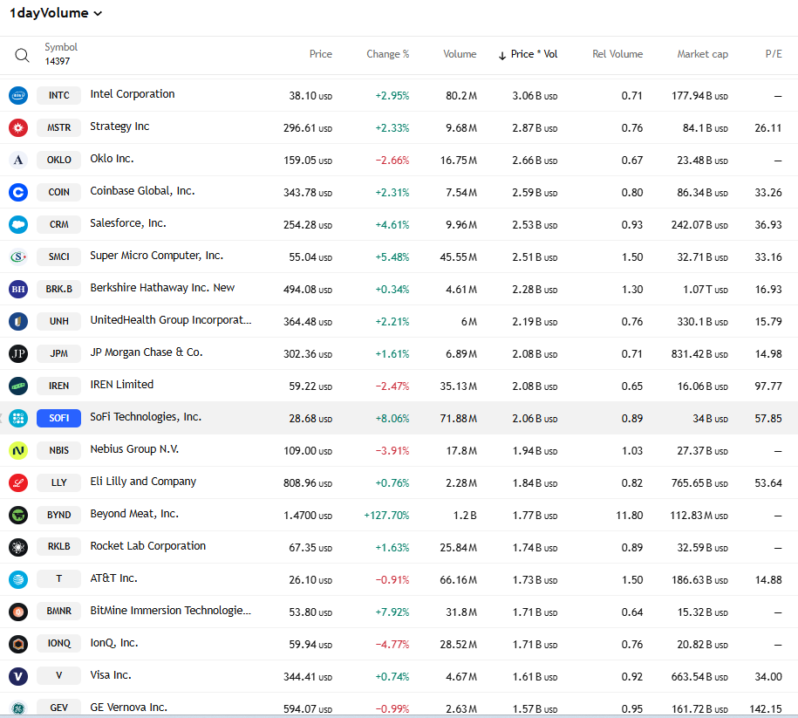This screenshot has height=718, width=798.
Task: Click AT&T's 66.16 M volume cell
Action: click(459, 580)
